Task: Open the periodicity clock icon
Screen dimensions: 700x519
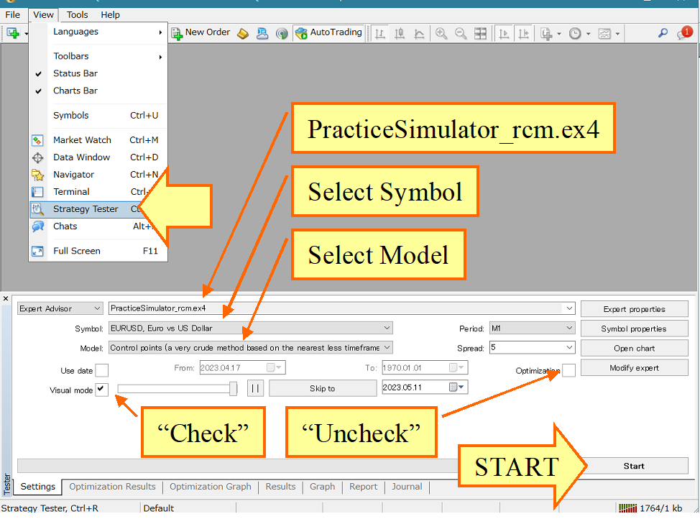Action: (x=575, y=34)
